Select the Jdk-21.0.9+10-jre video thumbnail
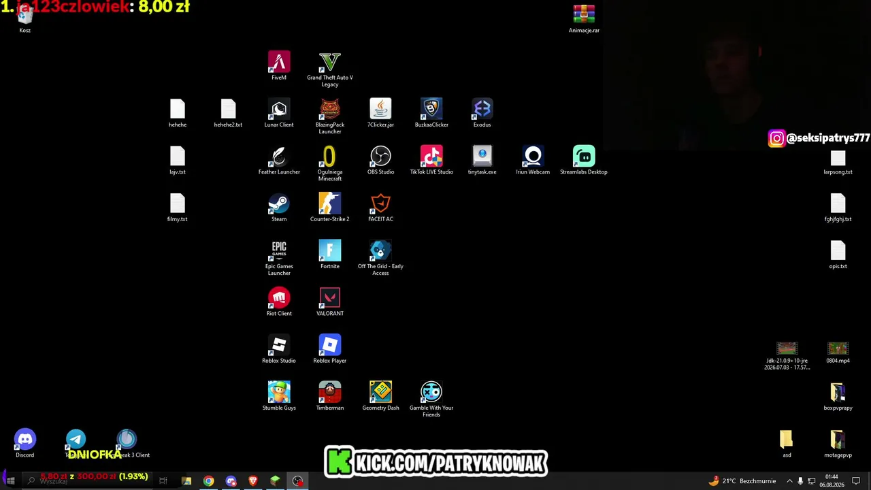Viewport: 871px width, 490px height. (x=787, y=355)
